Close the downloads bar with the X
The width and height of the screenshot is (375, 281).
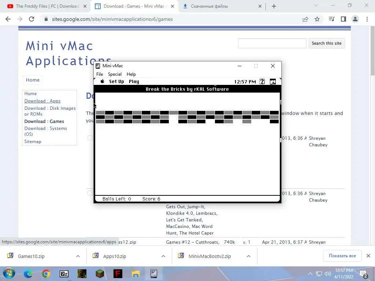[x=368, y=256]
